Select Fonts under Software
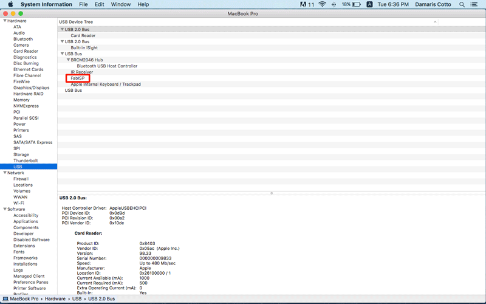 coord(19,252)
